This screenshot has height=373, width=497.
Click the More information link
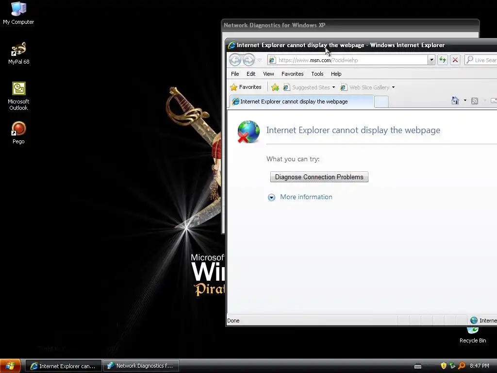(306, 197)
